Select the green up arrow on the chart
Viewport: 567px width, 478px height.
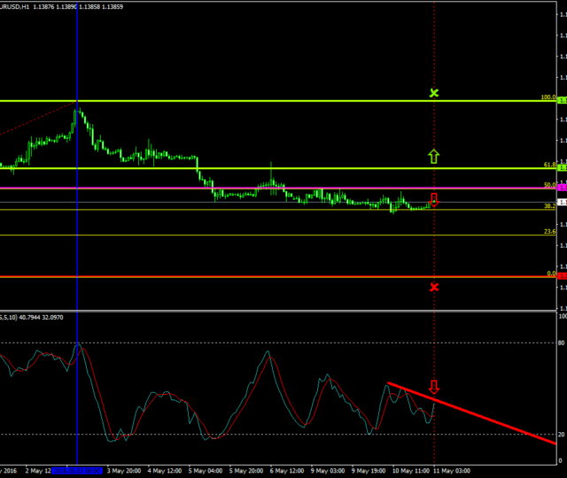pos(434,157)
